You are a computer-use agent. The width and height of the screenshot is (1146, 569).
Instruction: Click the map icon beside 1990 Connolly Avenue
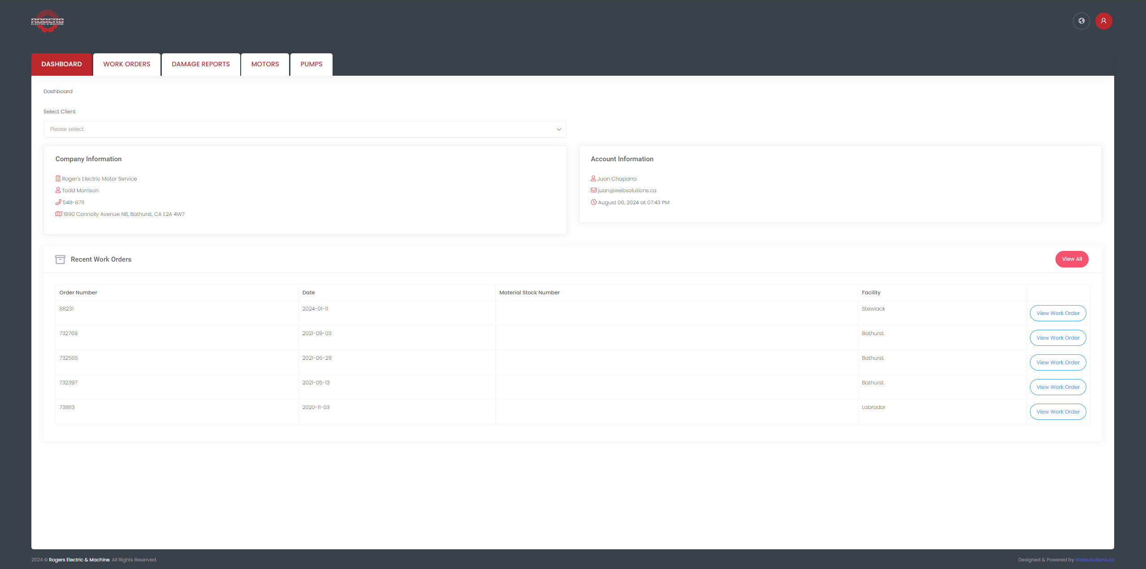[59, 214]
